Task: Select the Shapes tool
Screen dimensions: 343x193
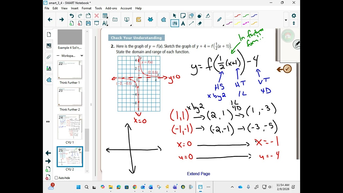Action: (183, 16)
